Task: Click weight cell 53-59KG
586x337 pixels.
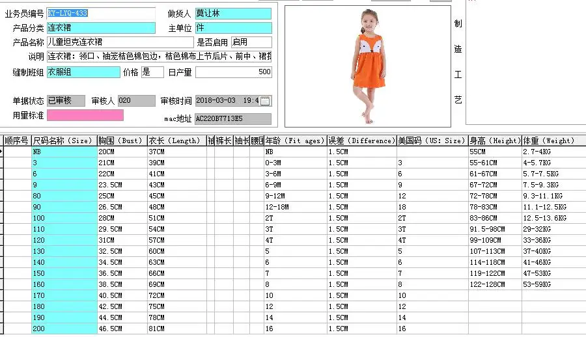Action: [554, 284]
